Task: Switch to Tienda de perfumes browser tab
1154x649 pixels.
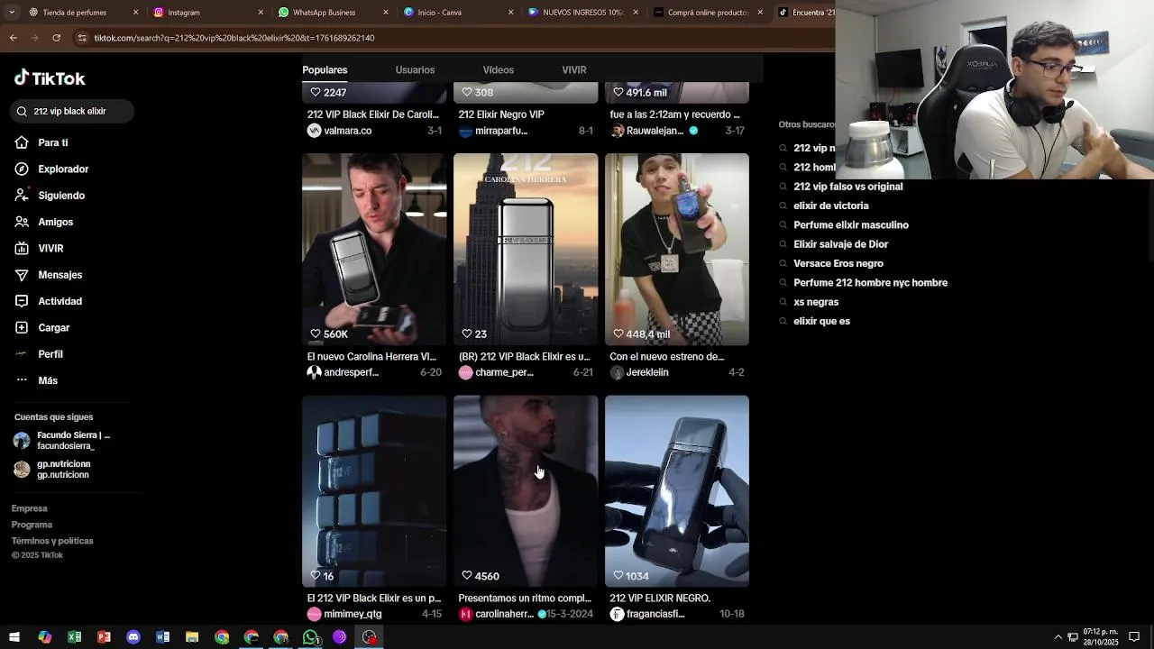Action: tap(84, 13)
